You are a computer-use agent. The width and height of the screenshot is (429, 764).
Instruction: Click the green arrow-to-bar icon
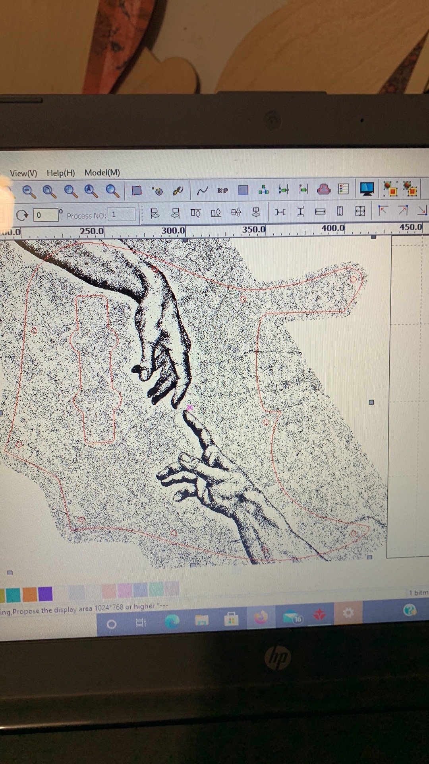tap(303, 189)
